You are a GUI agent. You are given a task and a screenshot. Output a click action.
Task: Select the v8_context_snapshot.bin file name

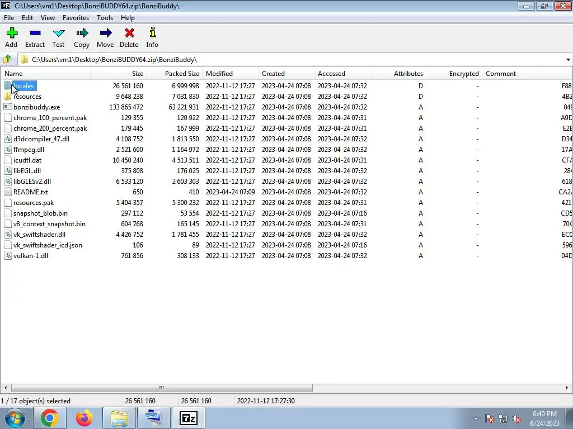49,223
